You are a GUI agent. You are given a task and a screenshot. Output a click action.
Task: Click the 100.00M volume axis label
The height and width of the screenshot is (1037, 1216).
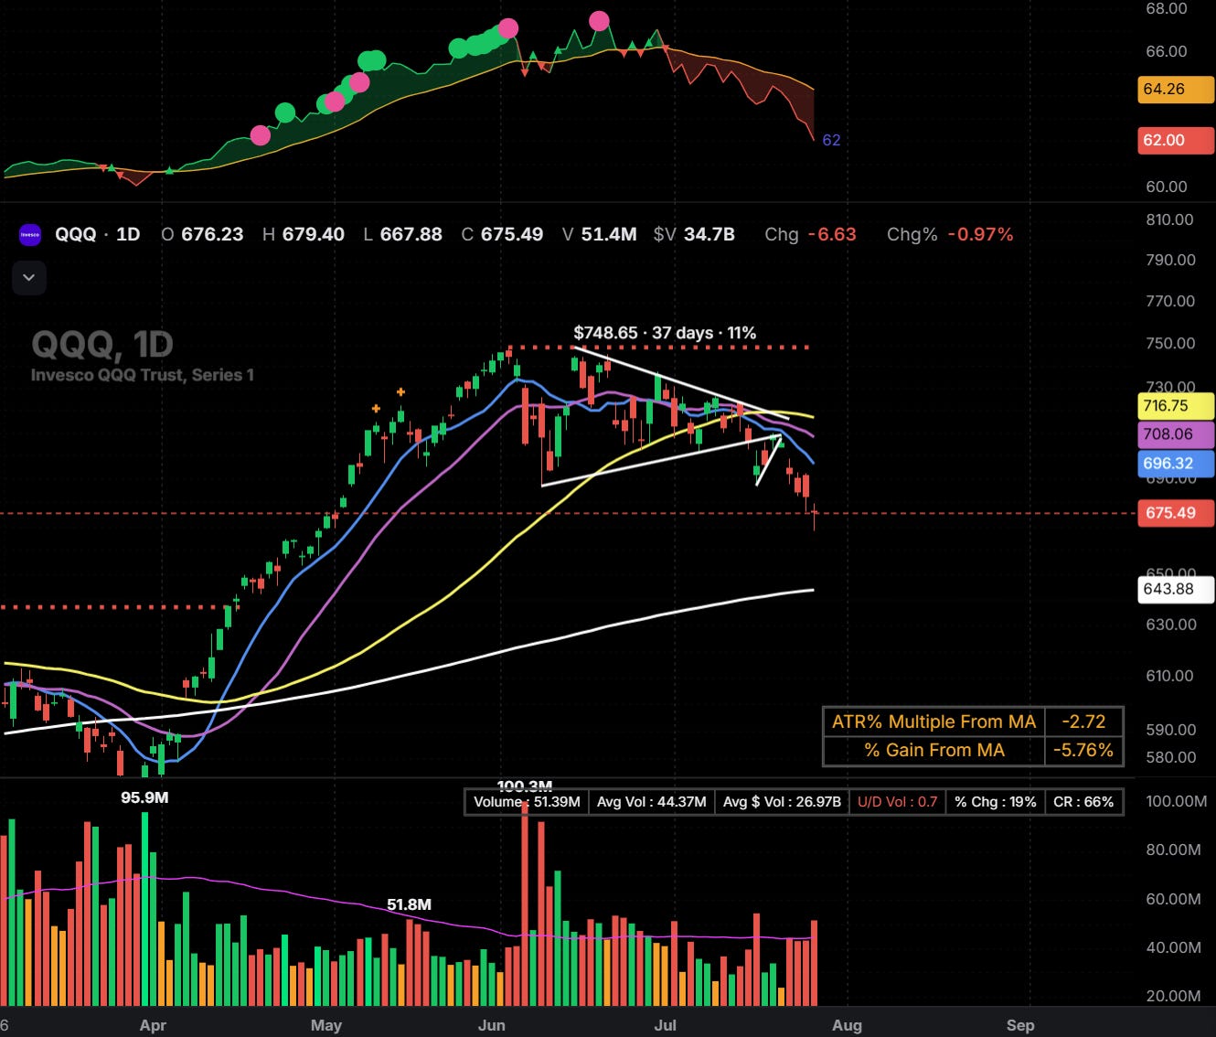pyautogui.click(x=1177, y=801)
